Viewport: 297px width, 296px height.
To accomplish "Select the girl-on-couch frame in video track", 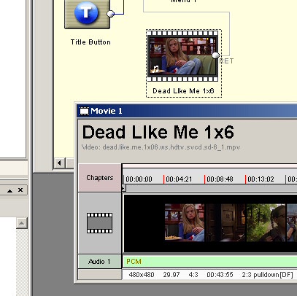I will (185, 222).
